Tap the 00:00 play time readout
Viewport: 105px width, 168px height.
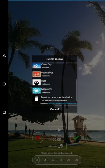tap(57, 139)
